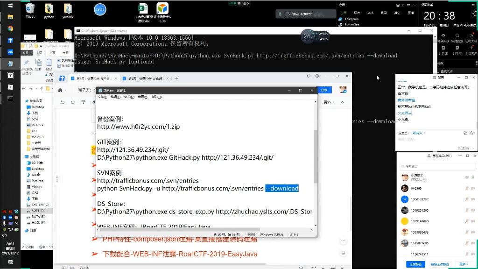Screen dimensions: 478x269
Task: Switch the app widget to grid view
Action: pos(398,5)
